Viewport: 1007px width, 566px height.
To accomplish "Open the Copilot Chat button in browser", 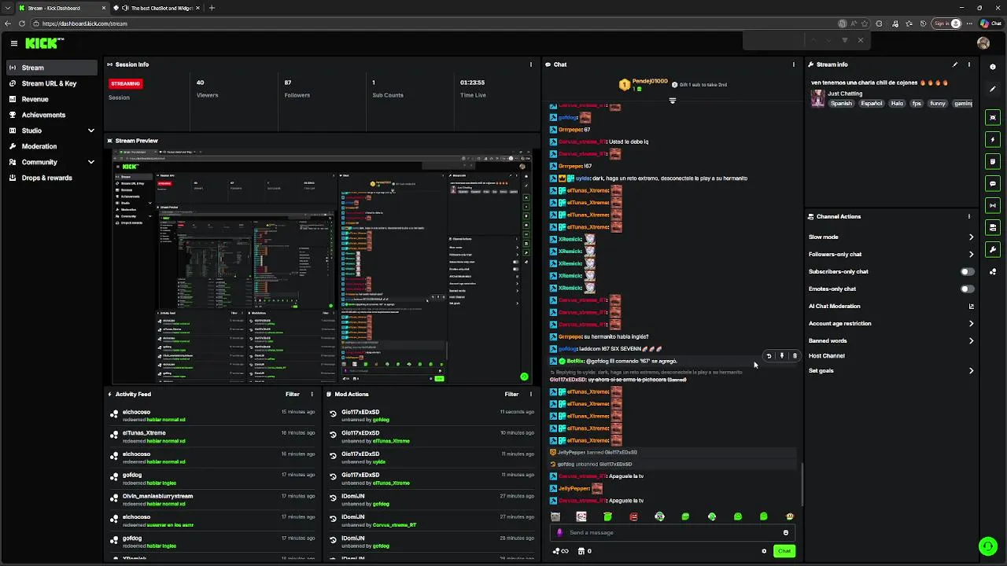I will (990, 24).
